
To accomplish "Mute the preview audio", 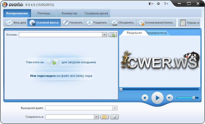I will 169,98.
